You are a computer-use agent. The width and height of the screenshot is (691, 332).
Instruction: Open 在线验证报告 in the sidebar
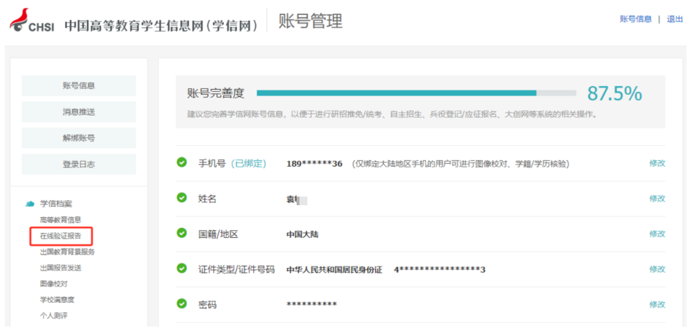[x=61, y=236]
